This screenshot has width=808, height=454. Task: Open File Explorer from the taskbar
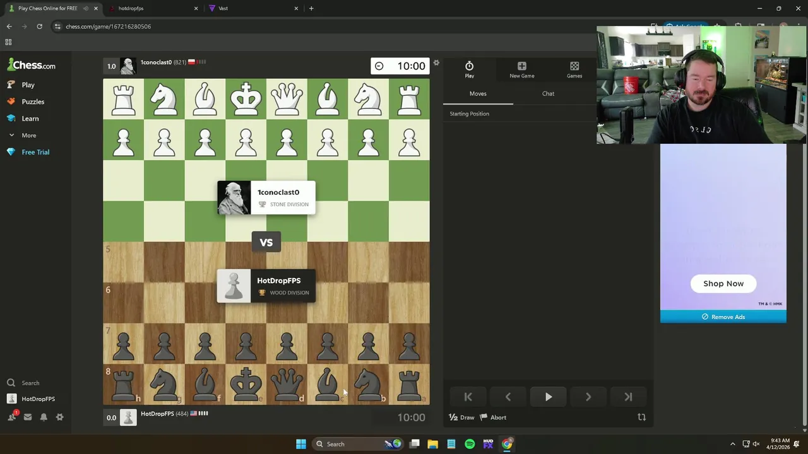point(432,444)
